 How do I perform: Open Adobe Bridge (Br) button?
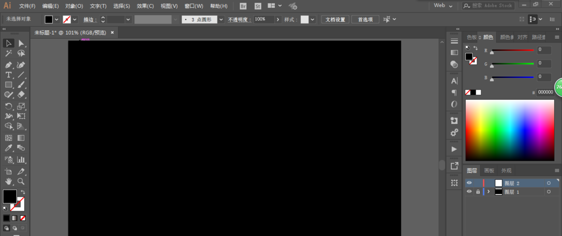(x=243, y=6)
